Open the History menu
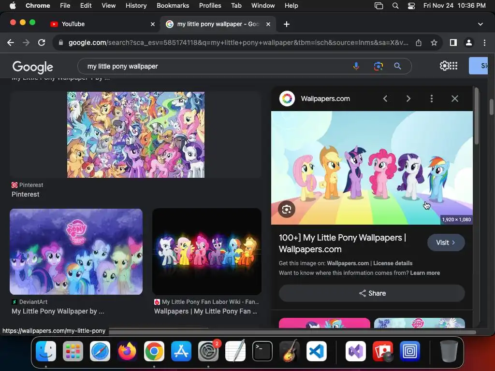495x371 pixels. pyautogui.click(x=136, y=6)
